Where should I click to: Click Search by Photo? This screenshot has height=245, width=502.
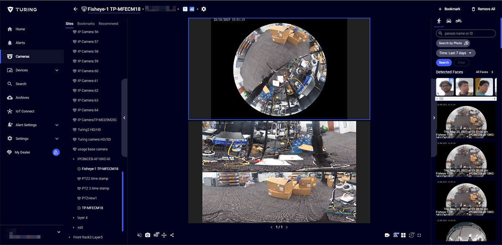(453, 43)
